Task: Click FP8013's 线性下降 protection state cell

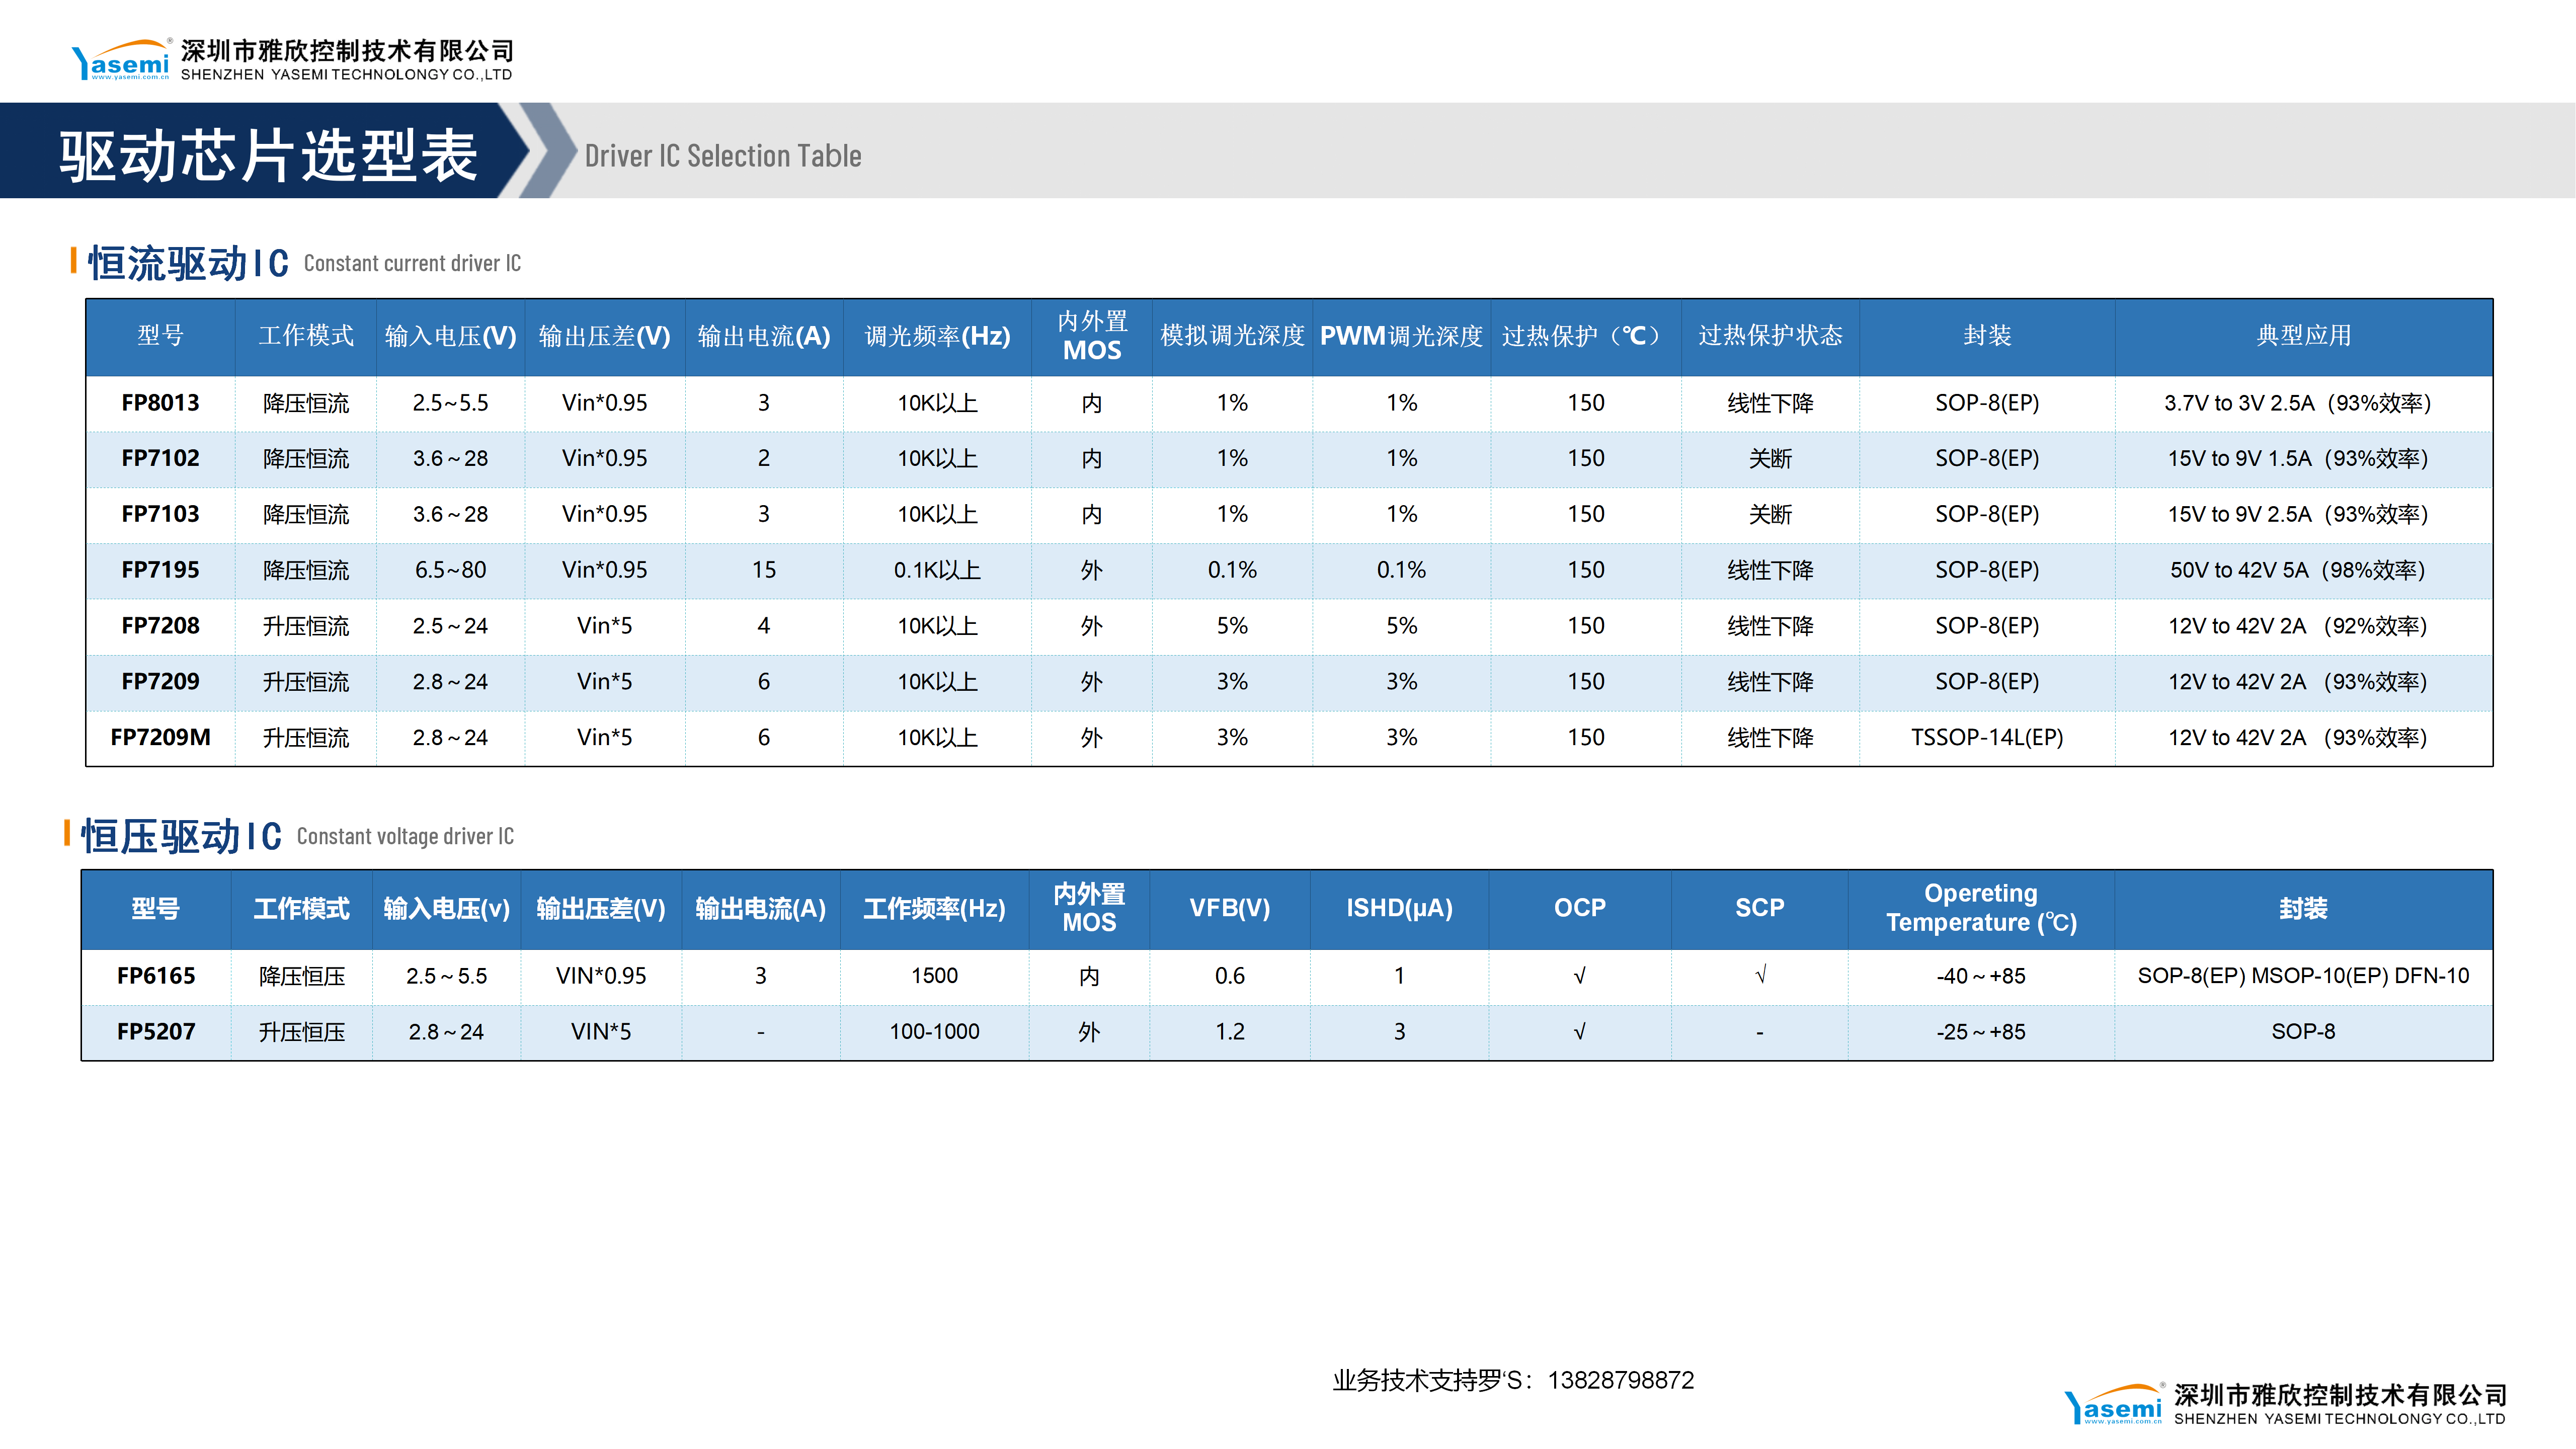Action: coord(1770,403)
